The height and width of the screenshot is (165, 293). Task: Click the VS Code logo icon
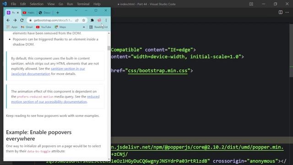[5, 4]
